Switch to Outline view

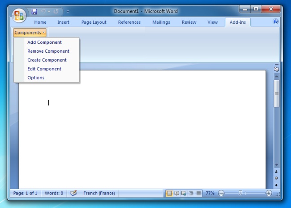pyautogui.click(x=191, y=193)
